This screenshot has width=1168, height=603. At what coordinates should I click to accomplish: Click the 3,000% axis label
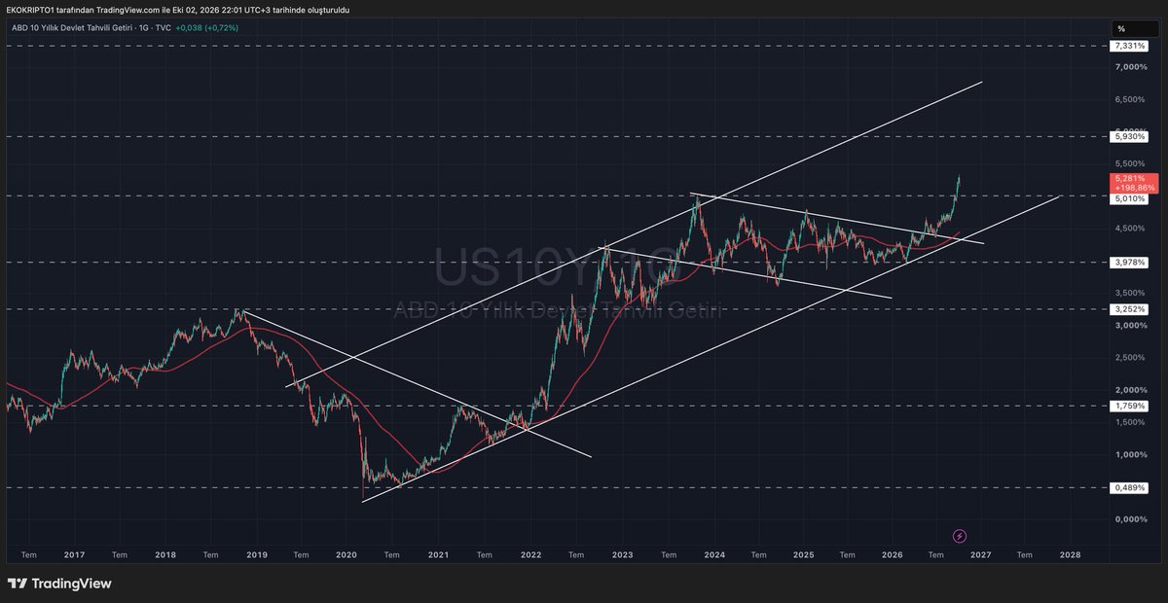click(x=1131, y=325)
